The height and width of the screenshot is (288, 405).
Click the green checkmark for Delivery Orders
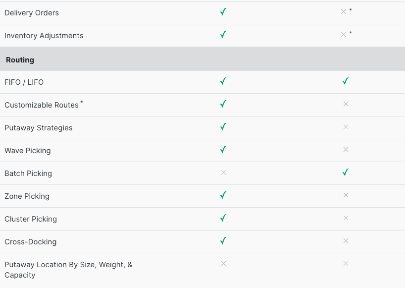(223, 12)
